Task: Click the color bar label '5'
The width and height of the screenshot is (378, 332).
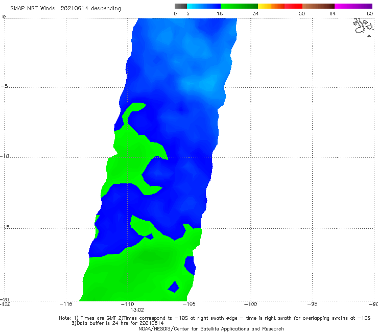Action: (x=188, y=13)
